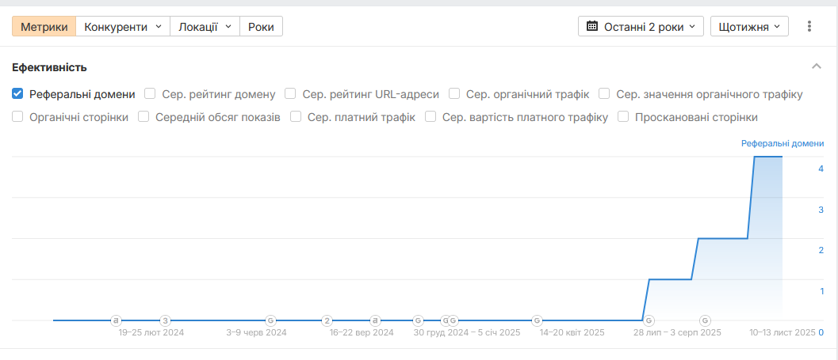
Task: Click the leftmost 'a' marker on the timeline
Action: (116, 320)
